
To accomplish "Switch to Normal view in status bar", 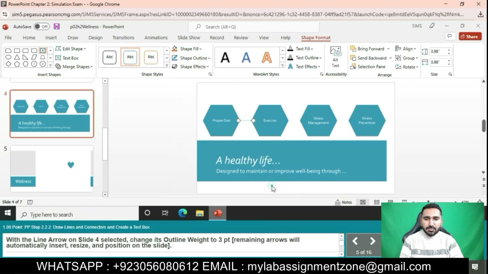I will [363, 202].
